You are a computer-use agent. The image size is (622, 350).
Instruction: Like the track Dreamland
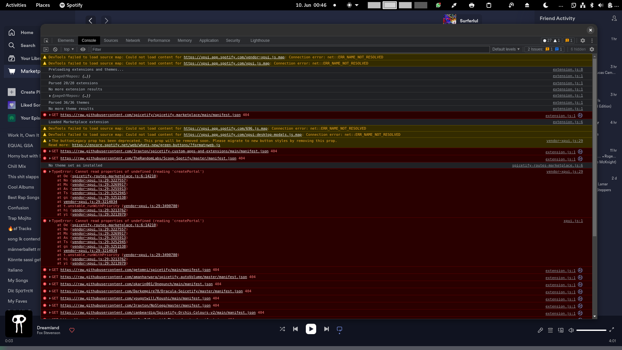pos(72,330)
